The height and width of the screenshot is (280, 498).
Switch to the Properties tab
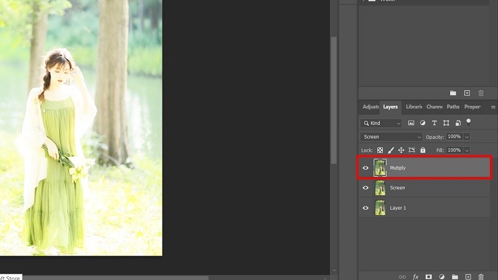[472, 106]
